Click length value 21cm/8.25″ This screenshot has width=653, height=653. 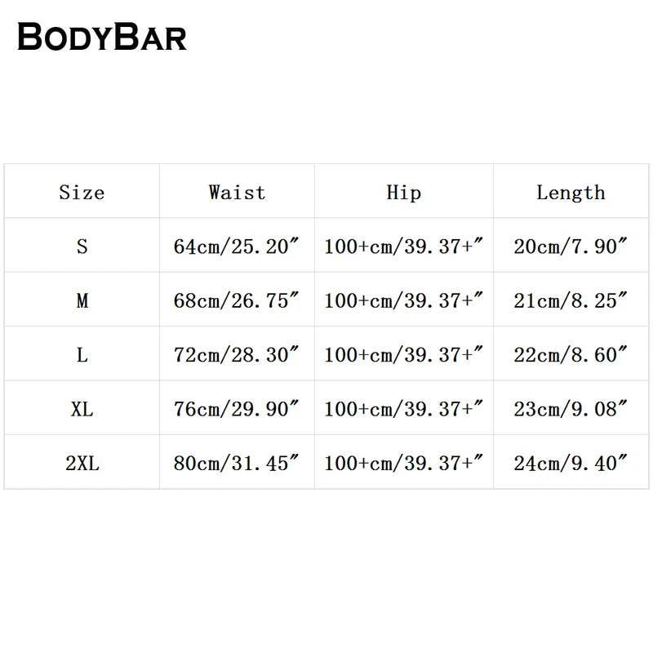coord(571,300)
